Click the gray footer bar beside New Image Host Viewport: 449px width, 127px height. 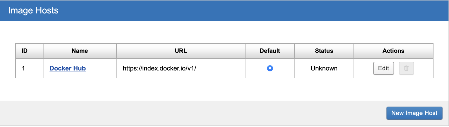200,113
